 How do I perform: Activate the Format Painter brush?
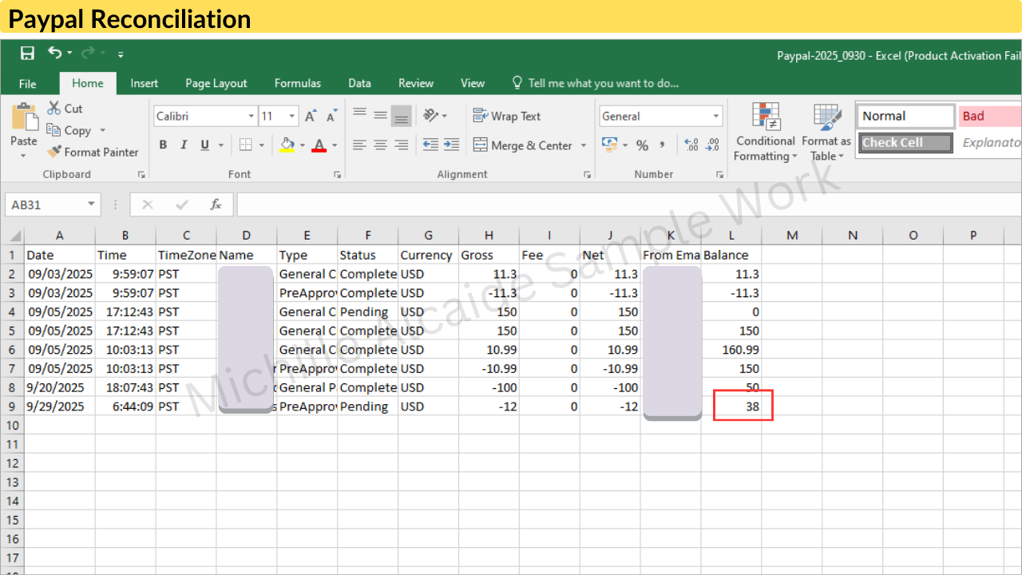[54, 152]
